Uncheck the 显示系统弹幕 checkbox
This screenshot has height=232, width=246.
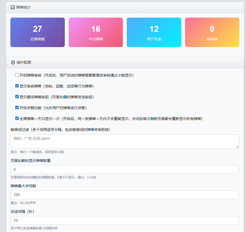pos(17,86)
